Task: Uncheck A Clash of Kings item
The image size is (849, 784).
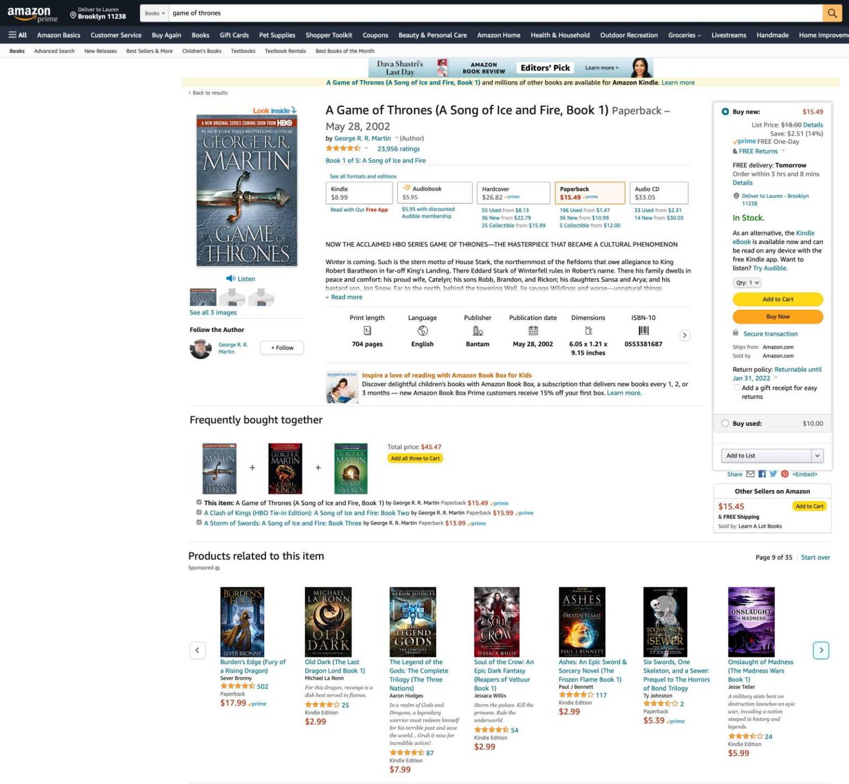Action: [199, 512]
